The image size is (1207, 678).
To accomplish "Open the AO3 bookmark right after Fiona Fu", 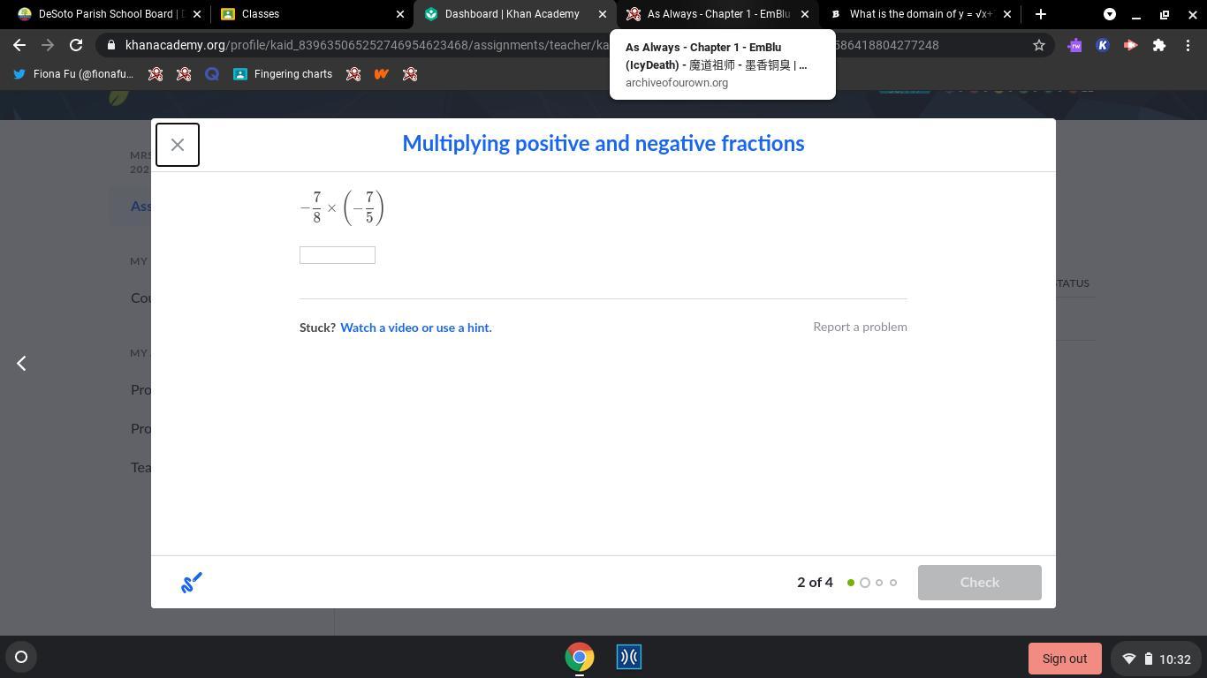I will point(156,74).
